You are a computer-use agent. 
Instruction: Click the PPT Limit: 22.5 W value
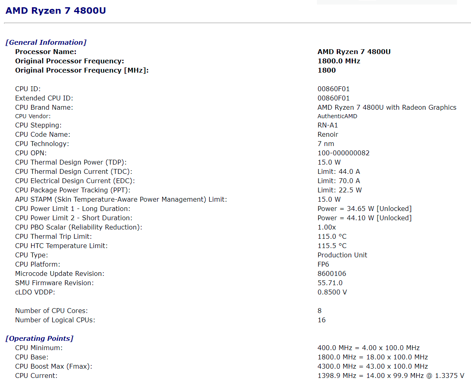click(340, 190)
